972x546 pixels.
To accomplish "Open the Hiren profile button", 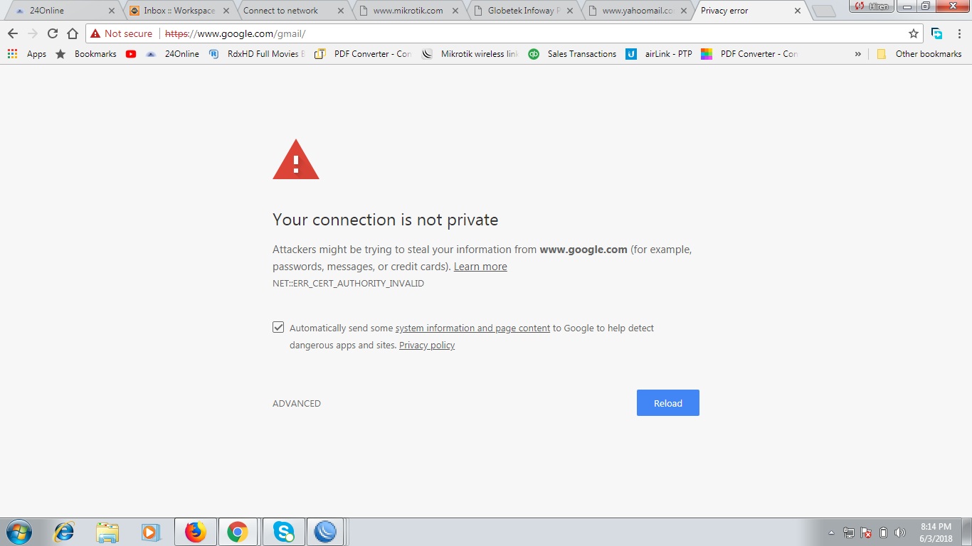I will click(871, 6).
